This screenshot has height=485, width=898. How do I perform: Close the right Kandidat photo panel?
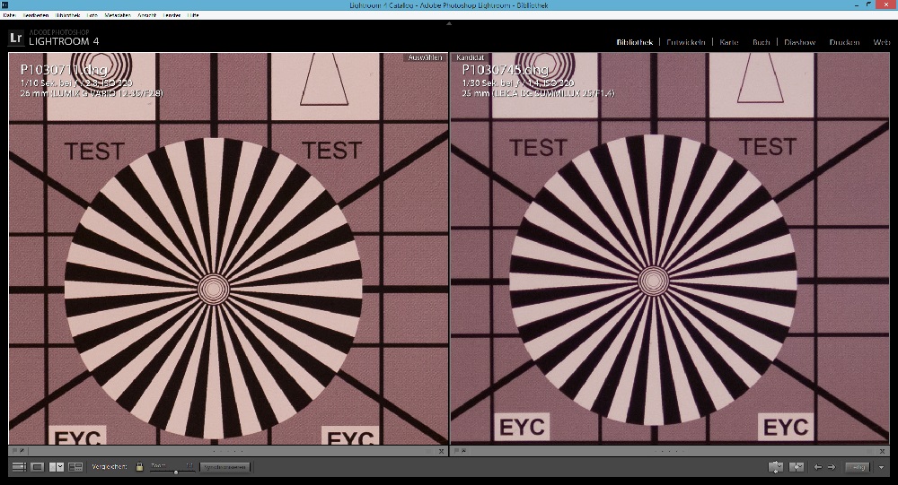pos(883,451)
